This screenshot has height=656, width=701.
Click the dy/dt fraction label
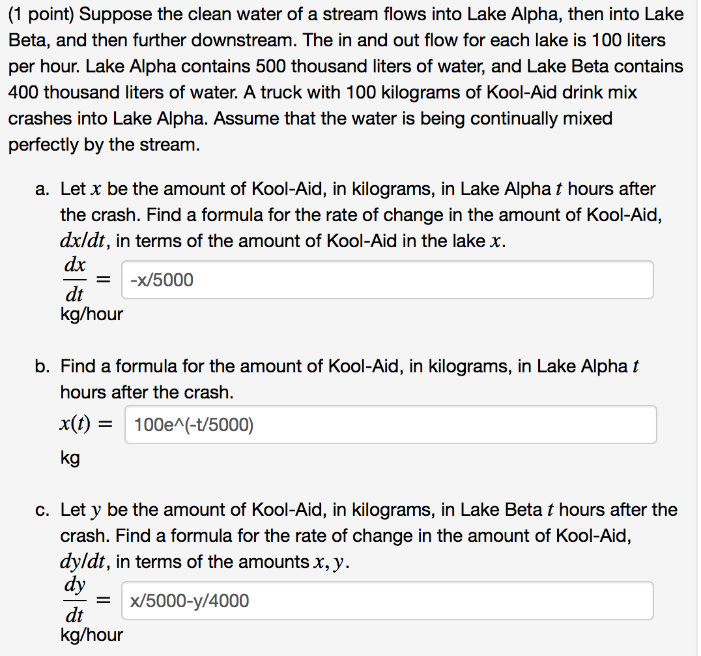coord(74,600)
